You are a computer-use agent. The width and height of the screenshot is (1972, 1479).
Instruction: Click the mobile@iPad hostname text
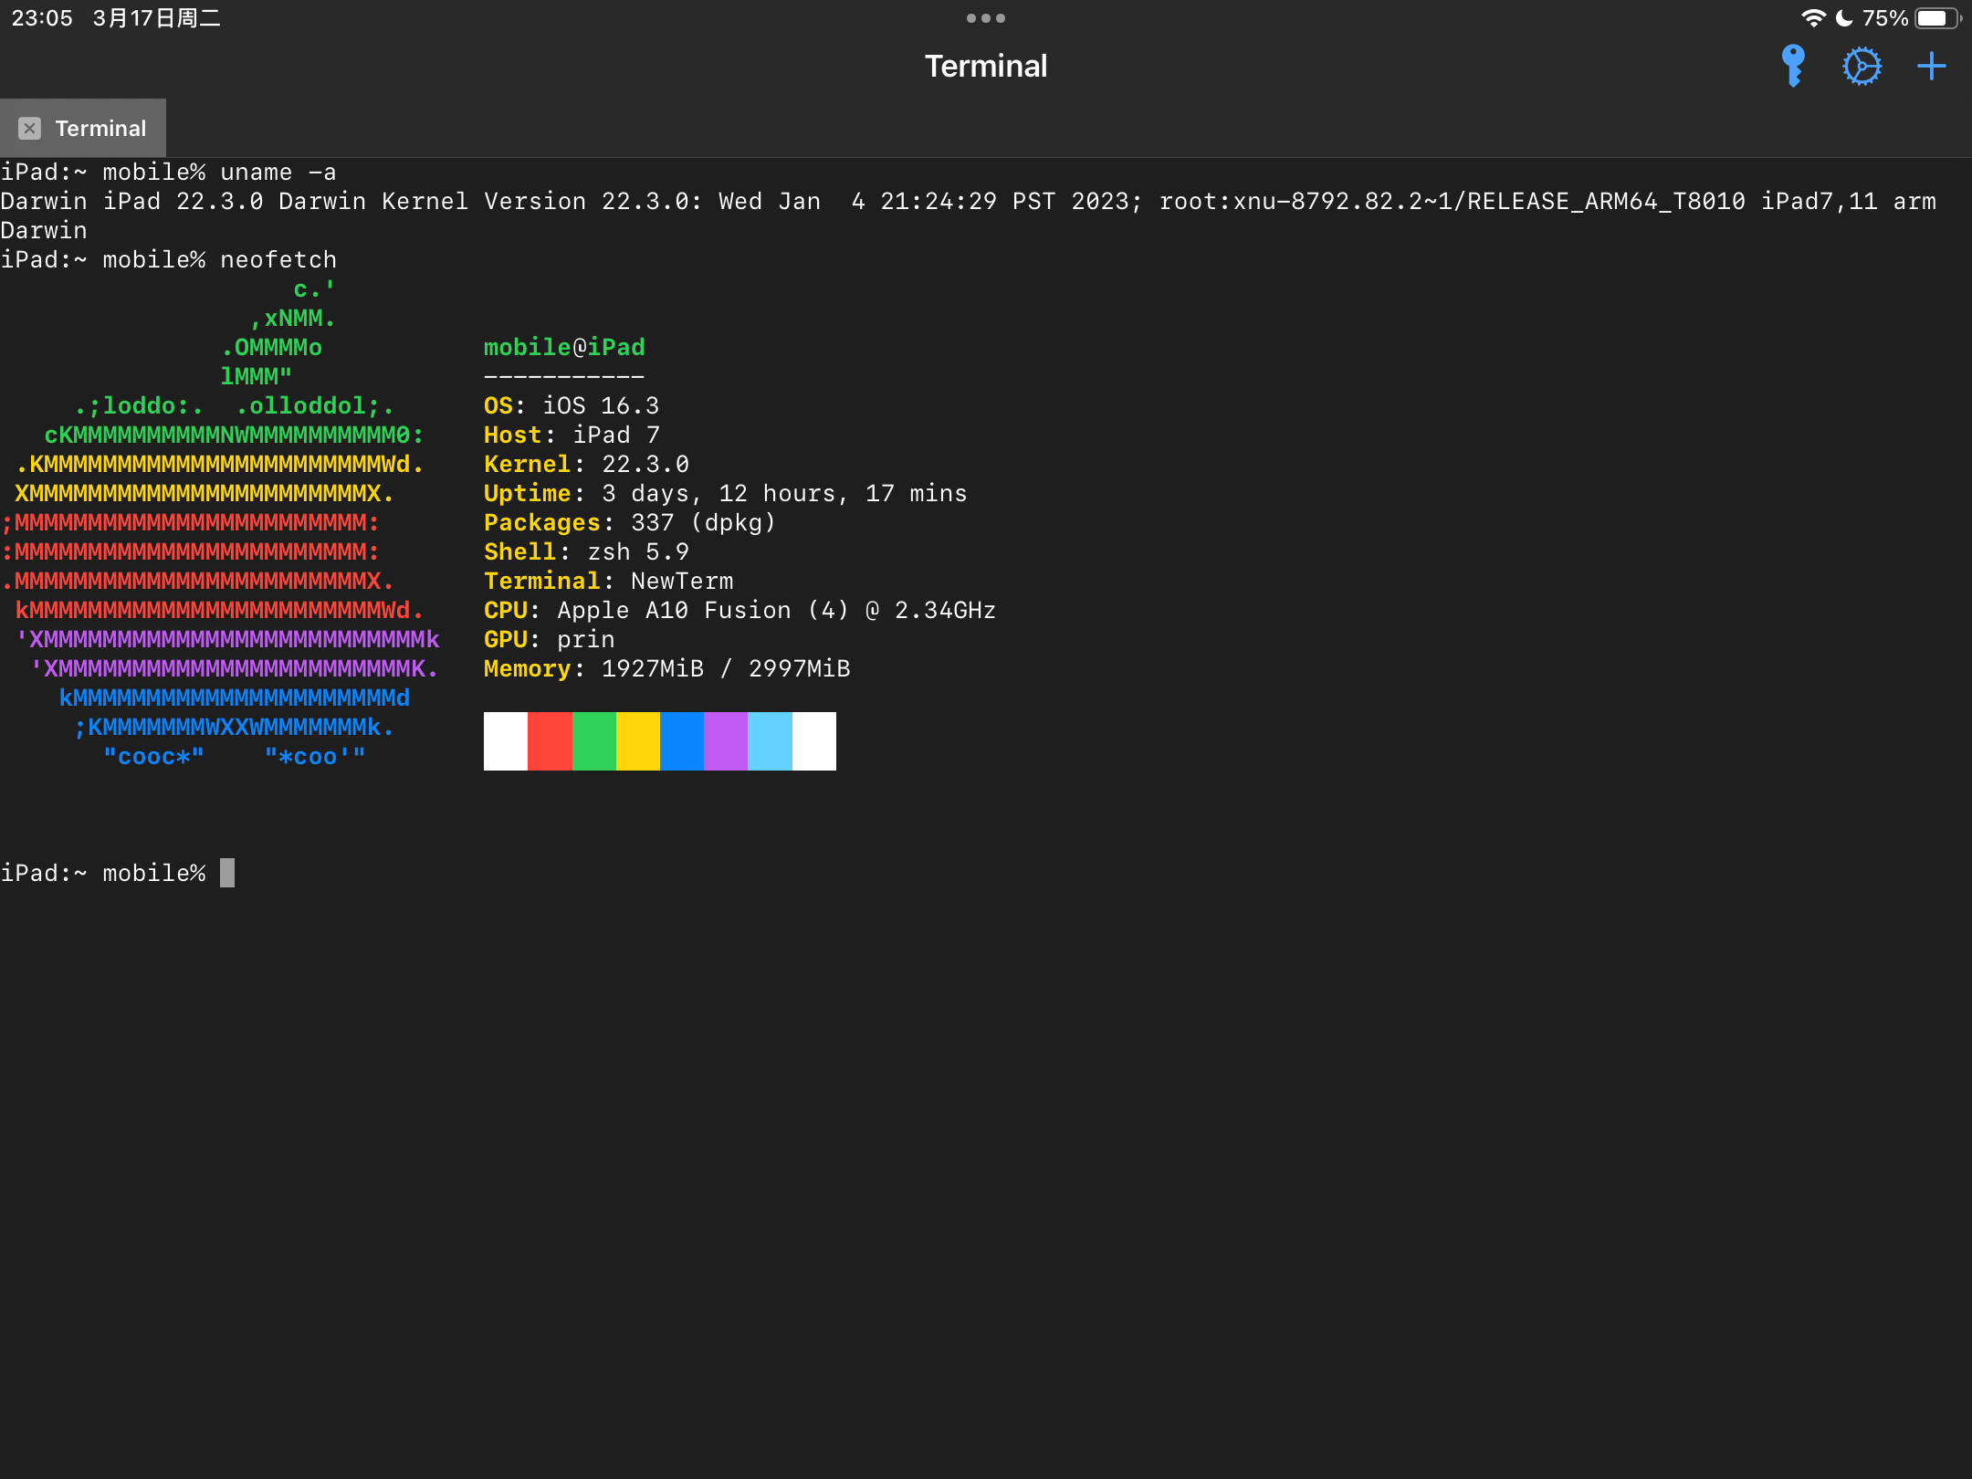(x=564, y=348)
